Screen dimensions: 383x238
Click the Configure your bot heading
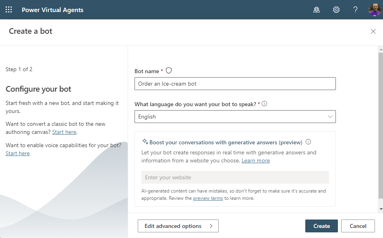click(x=38, y=89)
